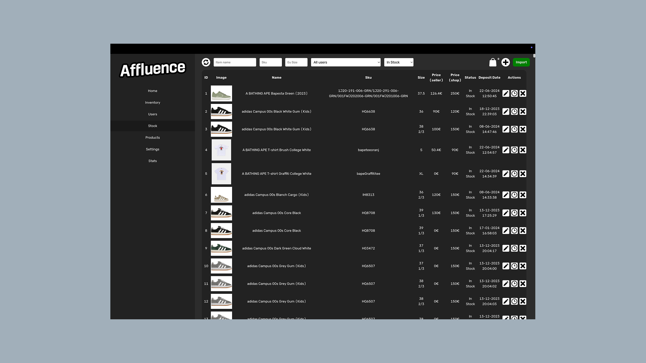This screenshot has height=363, width=646.
Task: Click the 250€ shop price cell
Action: click(x=455, y=93)
